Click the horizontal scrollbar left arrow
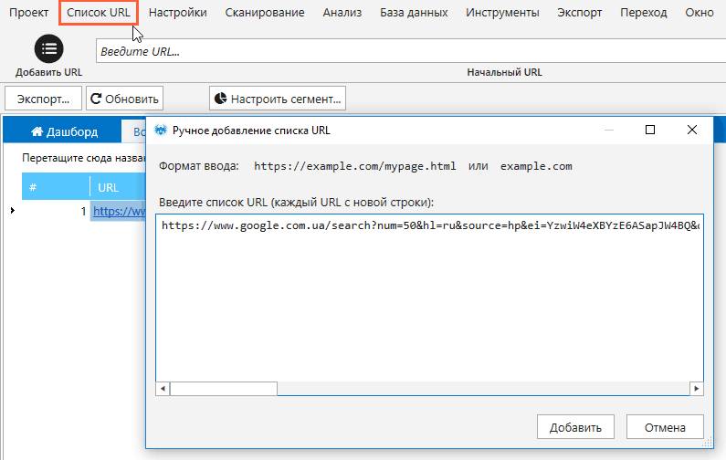The image size is (726, 460). point(163,388)
